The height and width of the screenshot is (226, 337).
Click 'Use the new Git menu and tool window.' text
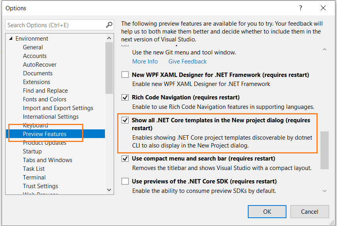(184, 52)
